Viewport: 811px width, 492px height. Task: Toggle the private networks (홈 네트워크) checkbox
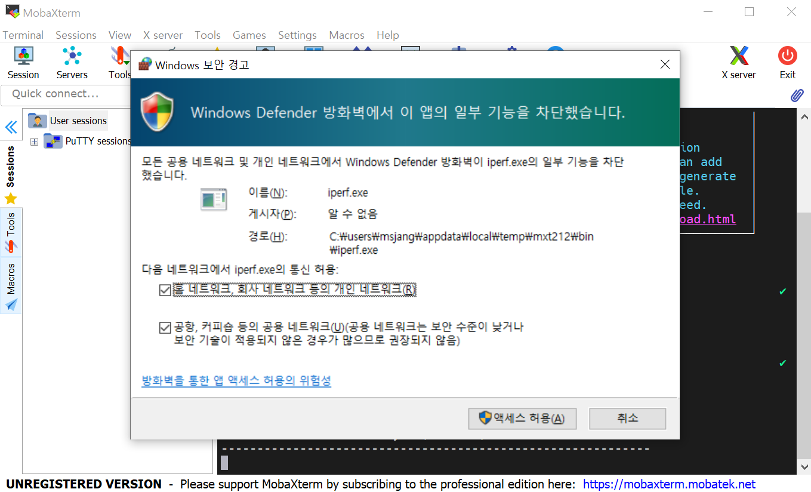165,290
